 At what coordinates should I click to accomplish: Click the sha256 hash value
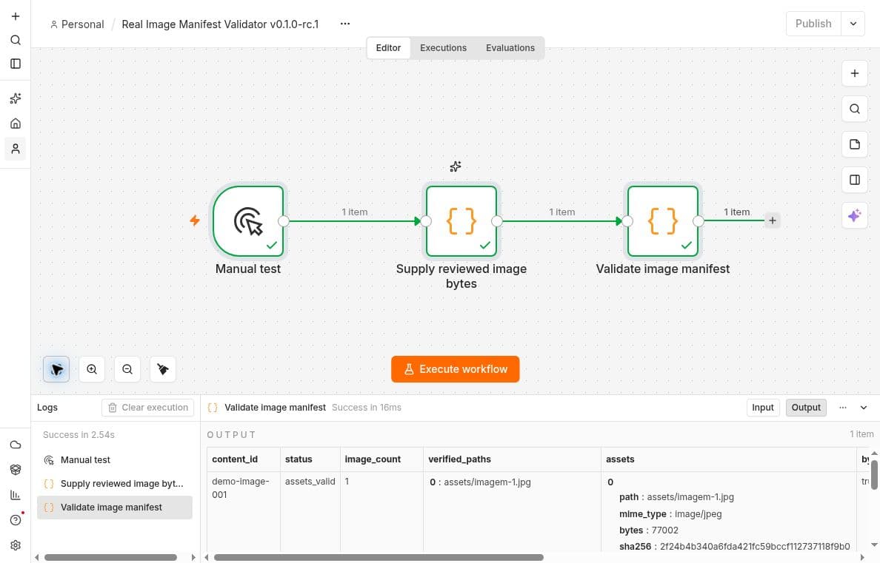pyautogui.click(x=755, y=546)
